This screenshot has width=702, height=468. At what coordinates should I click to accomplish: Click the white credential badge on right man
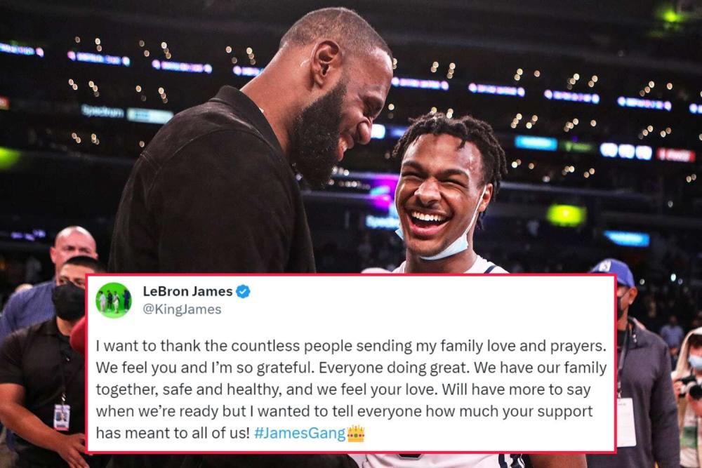[x=626, y=422]
